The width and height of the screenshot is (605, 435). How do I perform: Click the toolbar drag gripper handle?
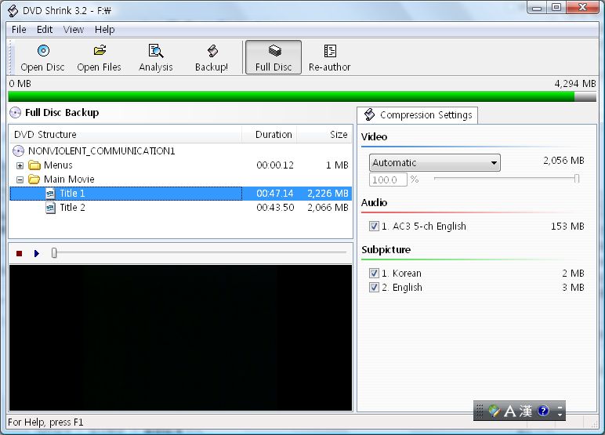[12, 57]
